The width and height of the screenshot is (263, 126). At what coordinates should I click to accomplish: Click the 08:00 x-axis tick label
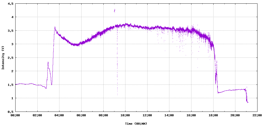click(103, 115)
